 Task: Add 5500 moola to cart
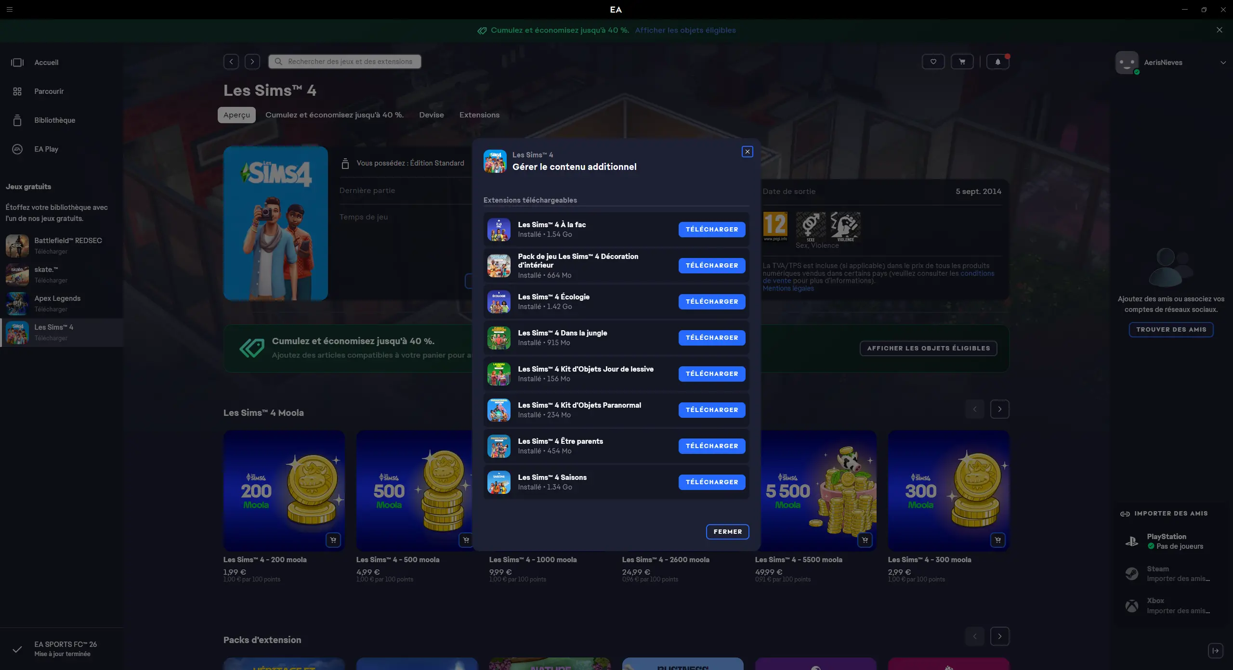(x=865, y=540)
